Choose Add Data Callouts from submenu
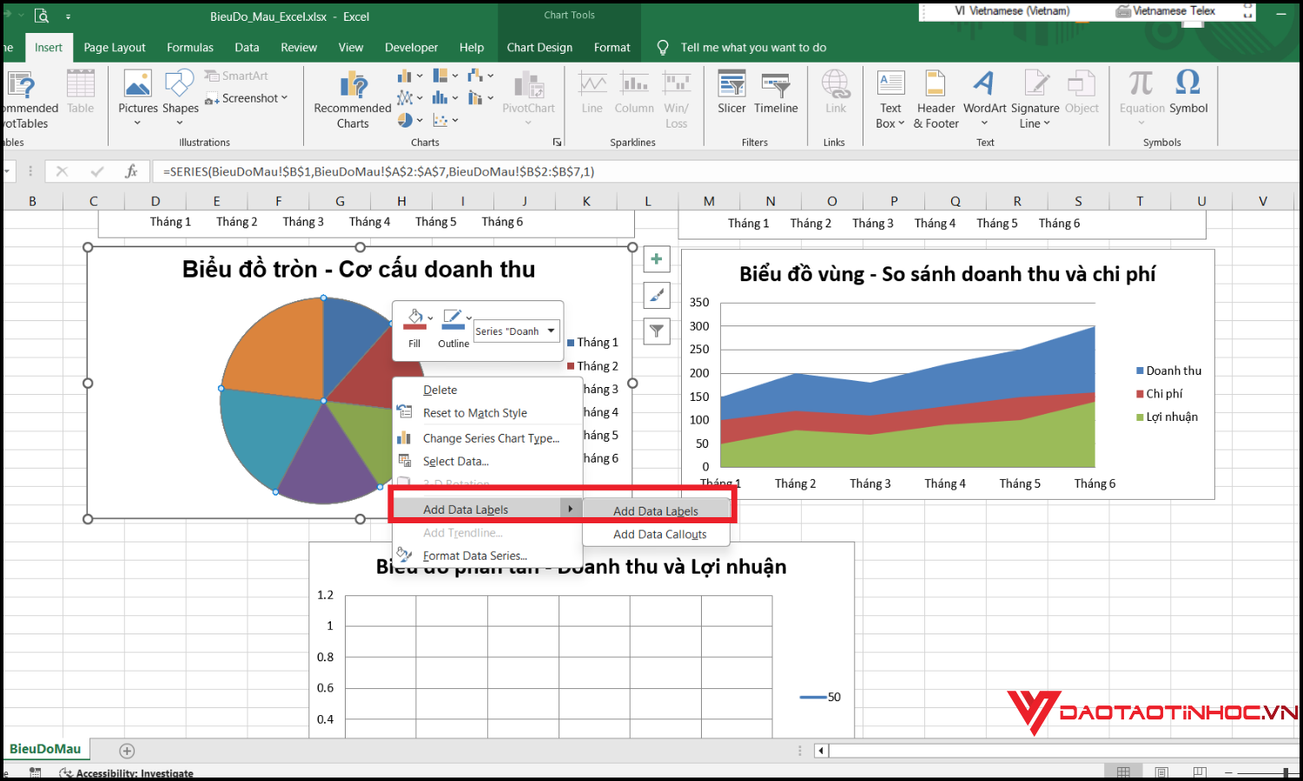This screenshot has width=1303, height=781. pos(659,535)
